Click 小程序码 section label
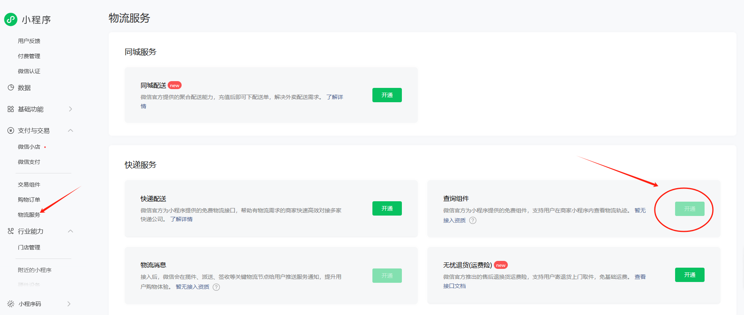744x315 pixels. pos(30,304)
